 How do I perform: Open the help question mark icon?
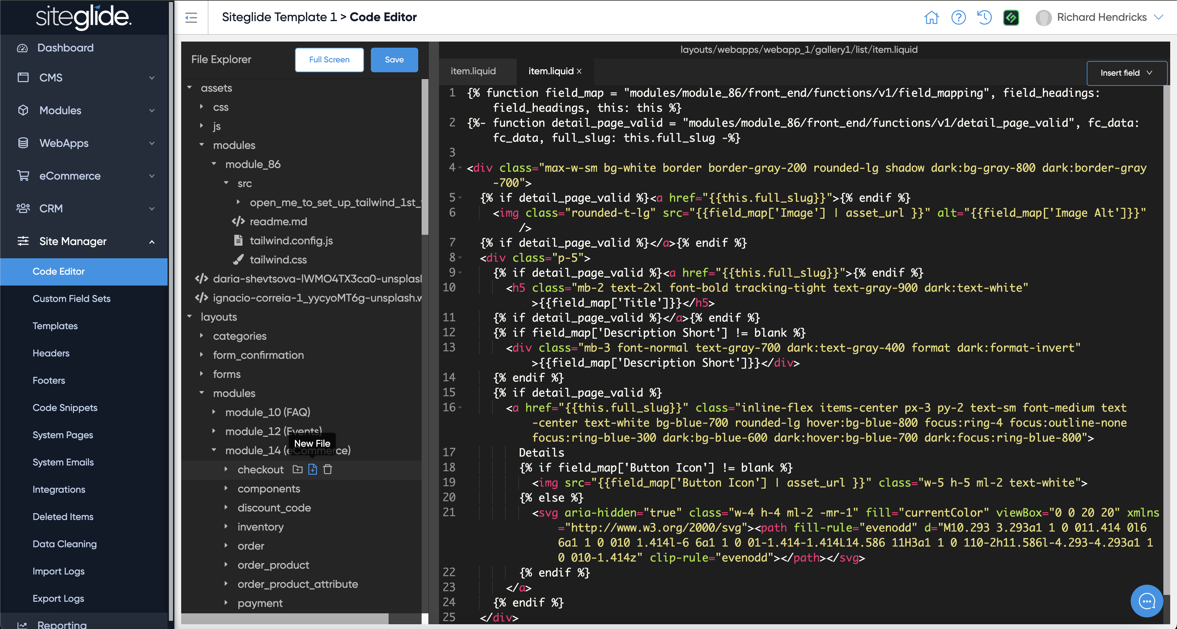tap(958, 17)
